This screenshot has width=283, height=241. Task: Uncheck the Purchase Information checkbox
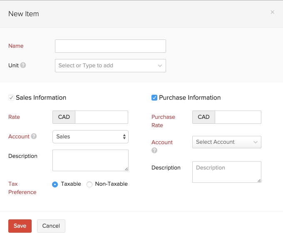pos(154,98)
